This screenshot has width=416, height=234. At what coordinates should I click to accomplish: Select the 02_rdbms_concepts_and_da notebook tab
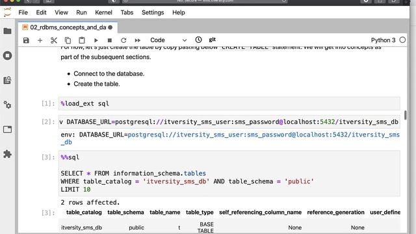[x=68, y=27]
